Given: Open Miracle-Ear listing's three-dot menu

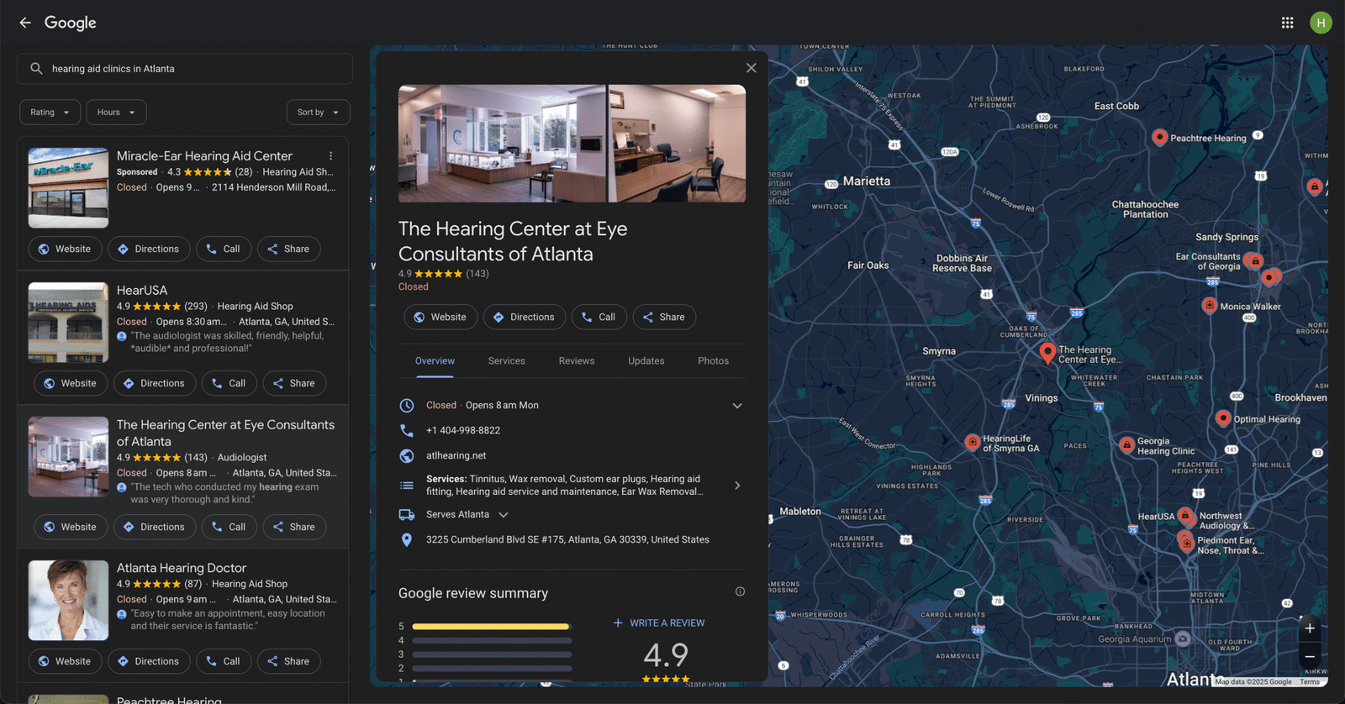Looking at the screenshot, I should point(331,156).
